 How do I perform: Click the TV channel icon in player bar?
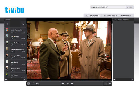33,83
